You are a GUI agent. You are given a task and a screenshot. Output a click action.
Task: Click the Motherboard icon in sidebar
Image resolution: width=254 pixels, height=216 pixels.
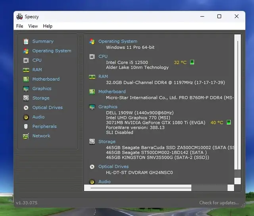point(26,79)
